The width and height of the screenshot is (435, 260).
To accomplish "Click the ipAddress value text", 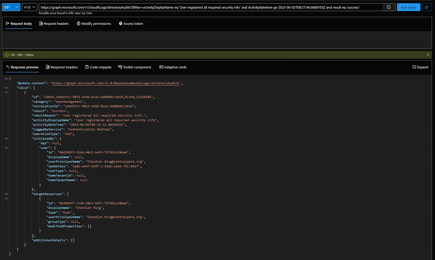I will tap(106, 166).
